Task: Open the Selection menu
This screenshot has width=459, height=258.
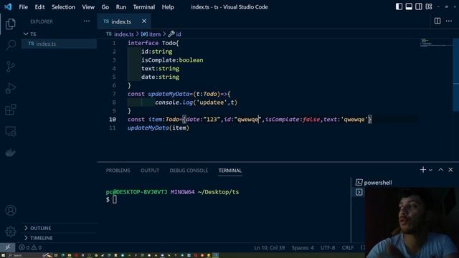Action: point(63,6)
